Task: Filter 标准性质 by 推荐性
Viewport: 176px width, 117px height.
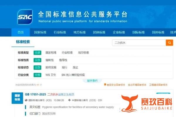Action: coord(63,60)
